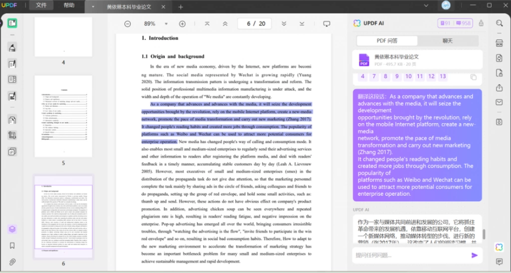Select the 黄依琳本科毕业论文 document tab

pos(129,7)
